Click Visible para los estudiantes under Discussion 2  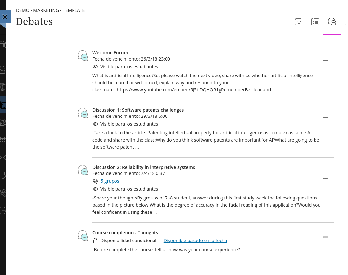point(129,189)
